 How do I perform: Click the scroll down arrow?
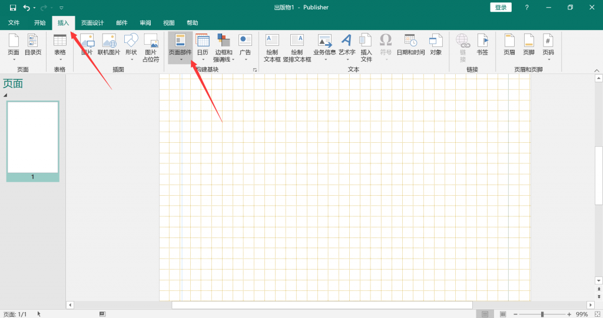click(598, 281)
